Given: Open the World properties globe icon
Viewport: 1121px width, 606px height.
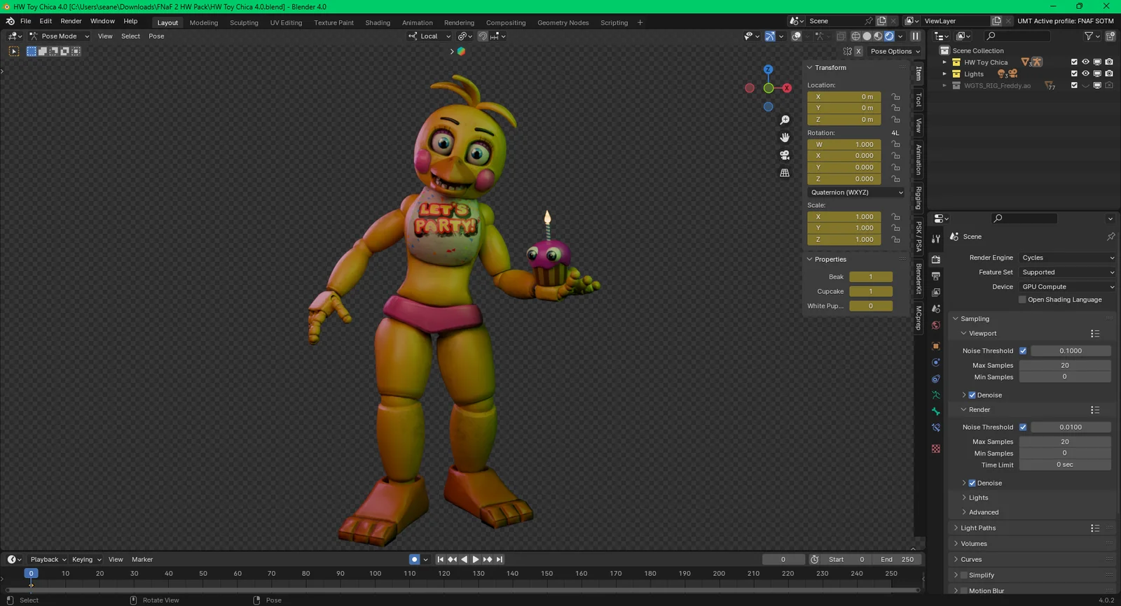Looking at the screenshot, I should (936, 325).
